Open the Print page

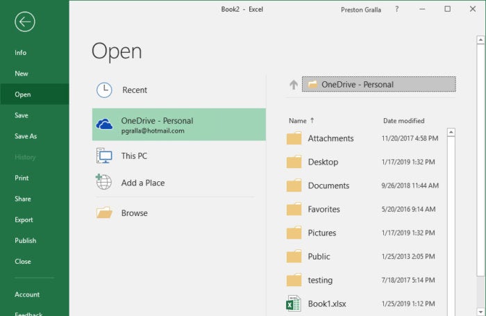22,178
